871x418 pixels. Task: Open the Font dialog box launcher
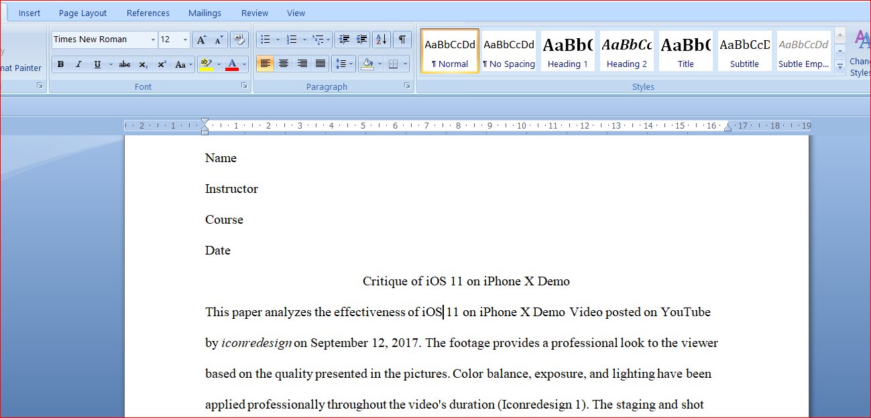point(245,86)
